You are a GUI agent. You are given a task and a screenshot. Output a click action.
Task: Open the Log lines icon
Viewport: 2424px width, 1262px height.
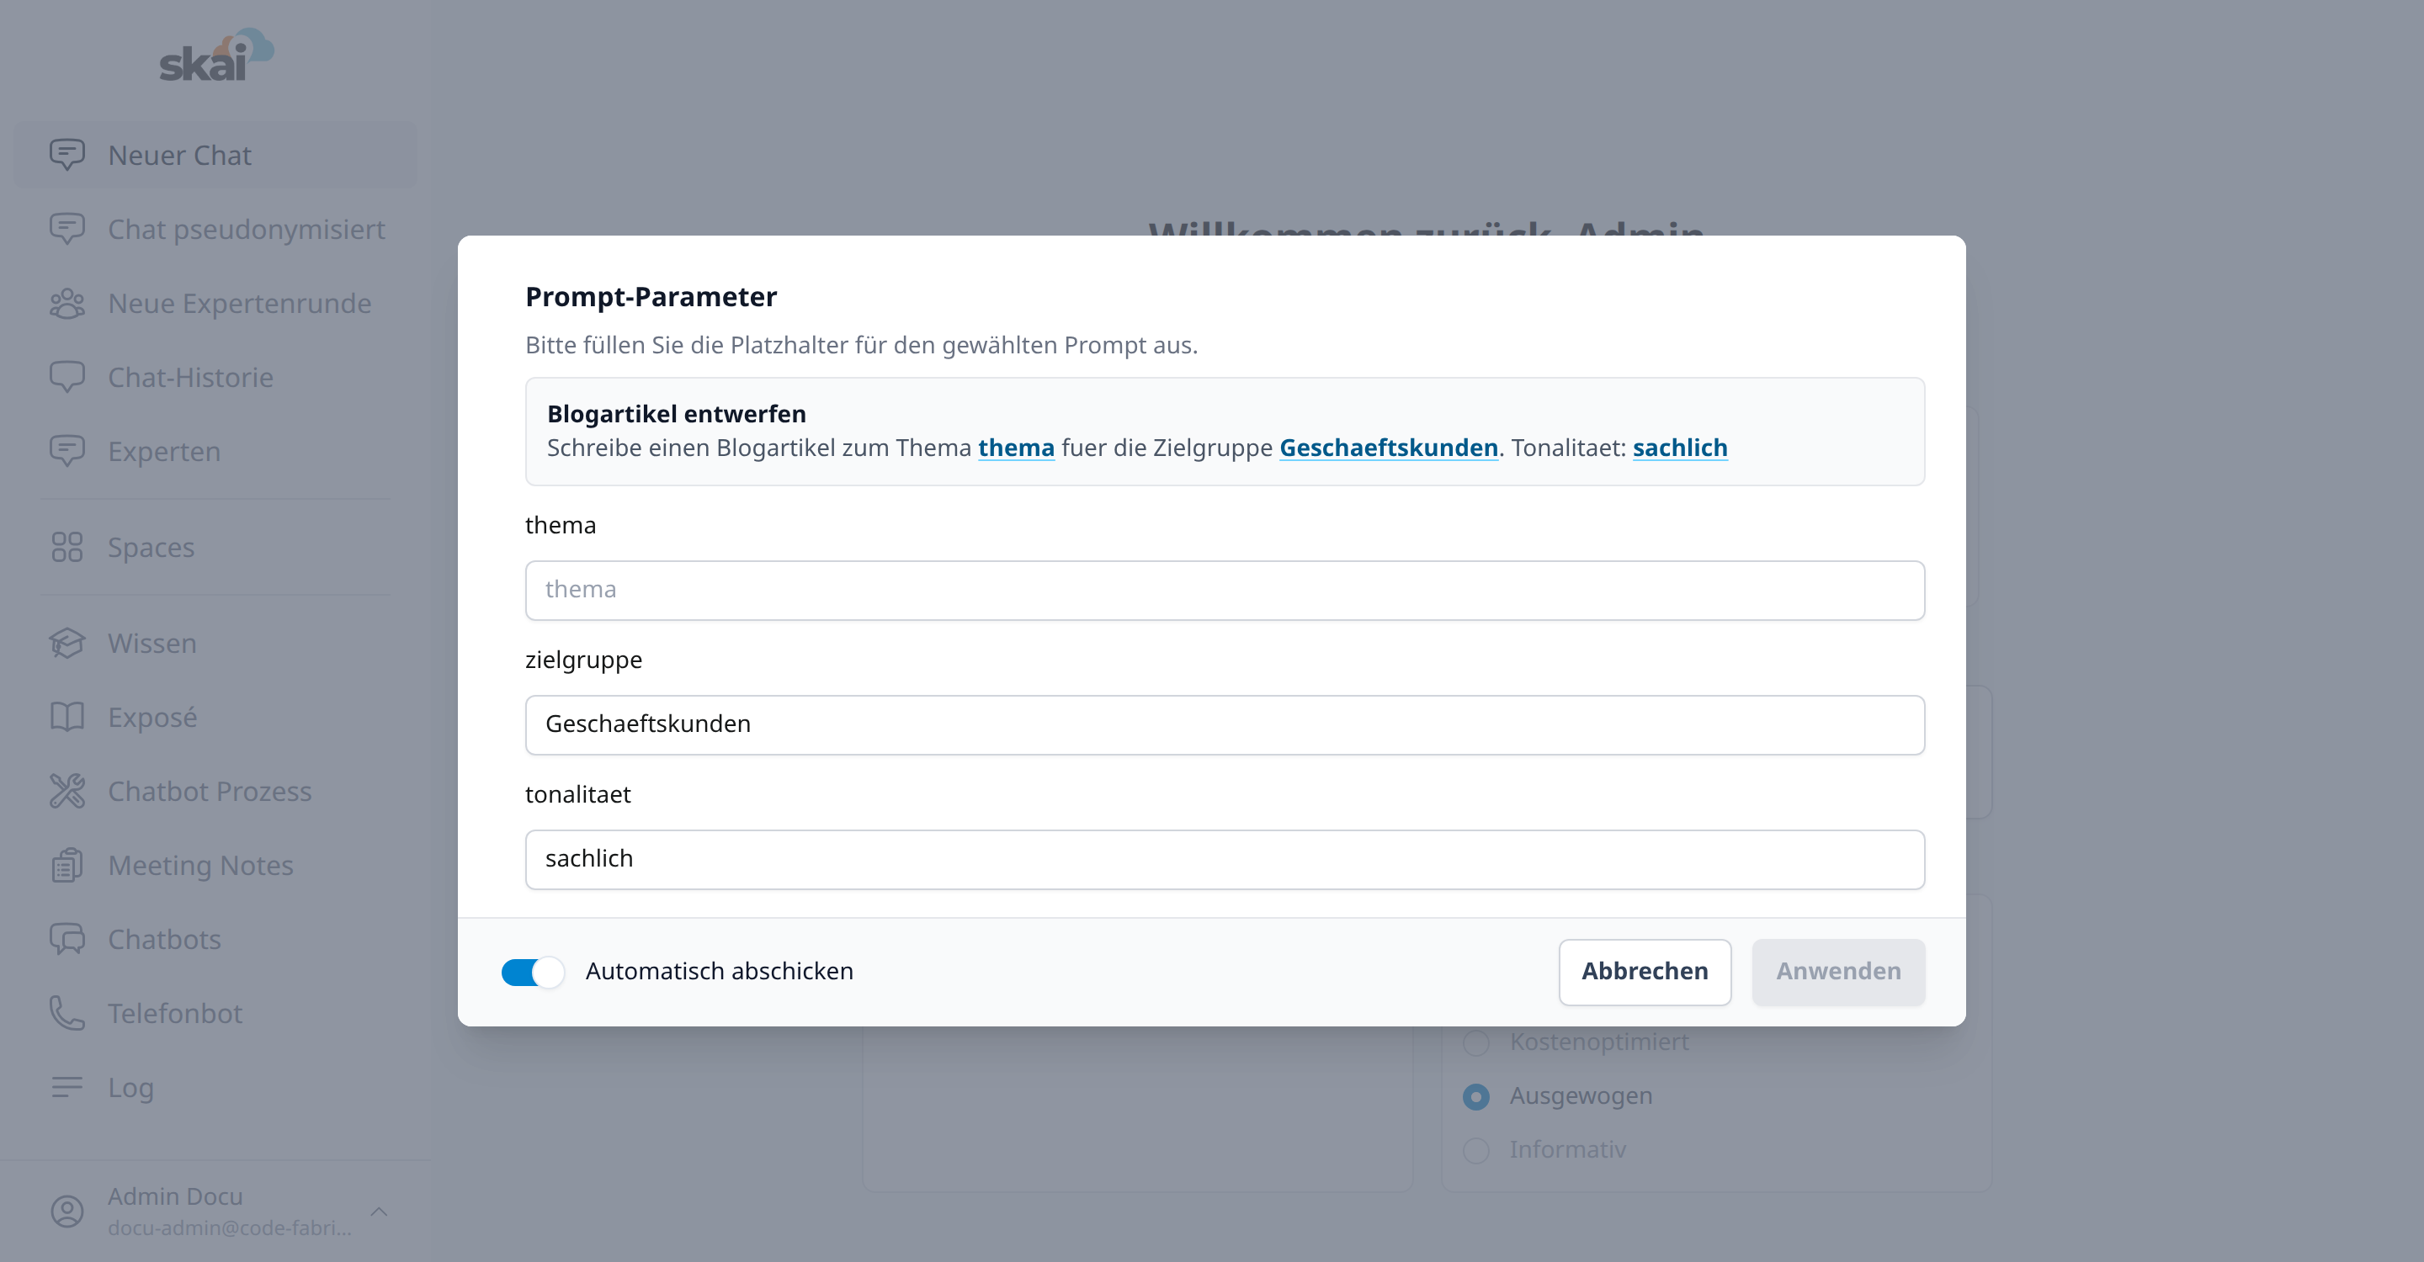click(66, 1087)
